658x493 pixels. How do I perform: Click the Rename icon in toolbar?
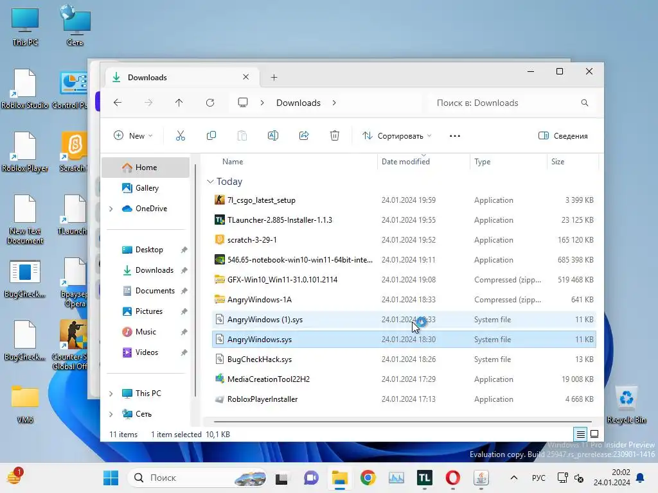272,136
